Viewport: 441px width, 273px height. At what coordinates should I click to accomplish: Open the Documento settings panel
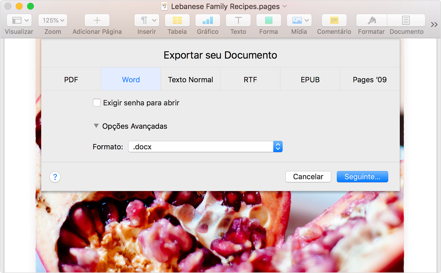coord(406,20)
